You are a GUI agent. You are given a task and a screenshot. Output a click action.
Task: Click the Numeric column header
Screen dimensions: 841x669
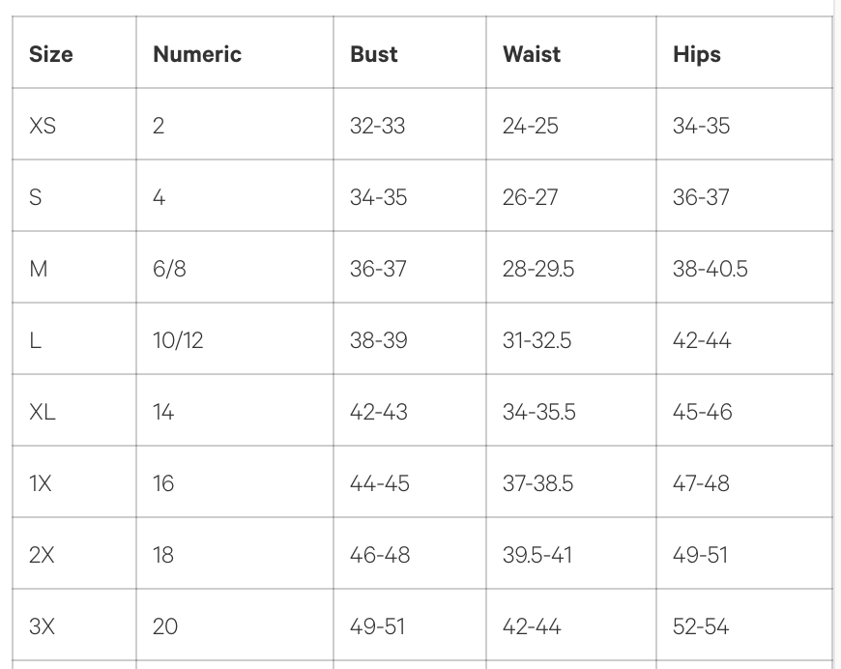click(x=197, y=54)
